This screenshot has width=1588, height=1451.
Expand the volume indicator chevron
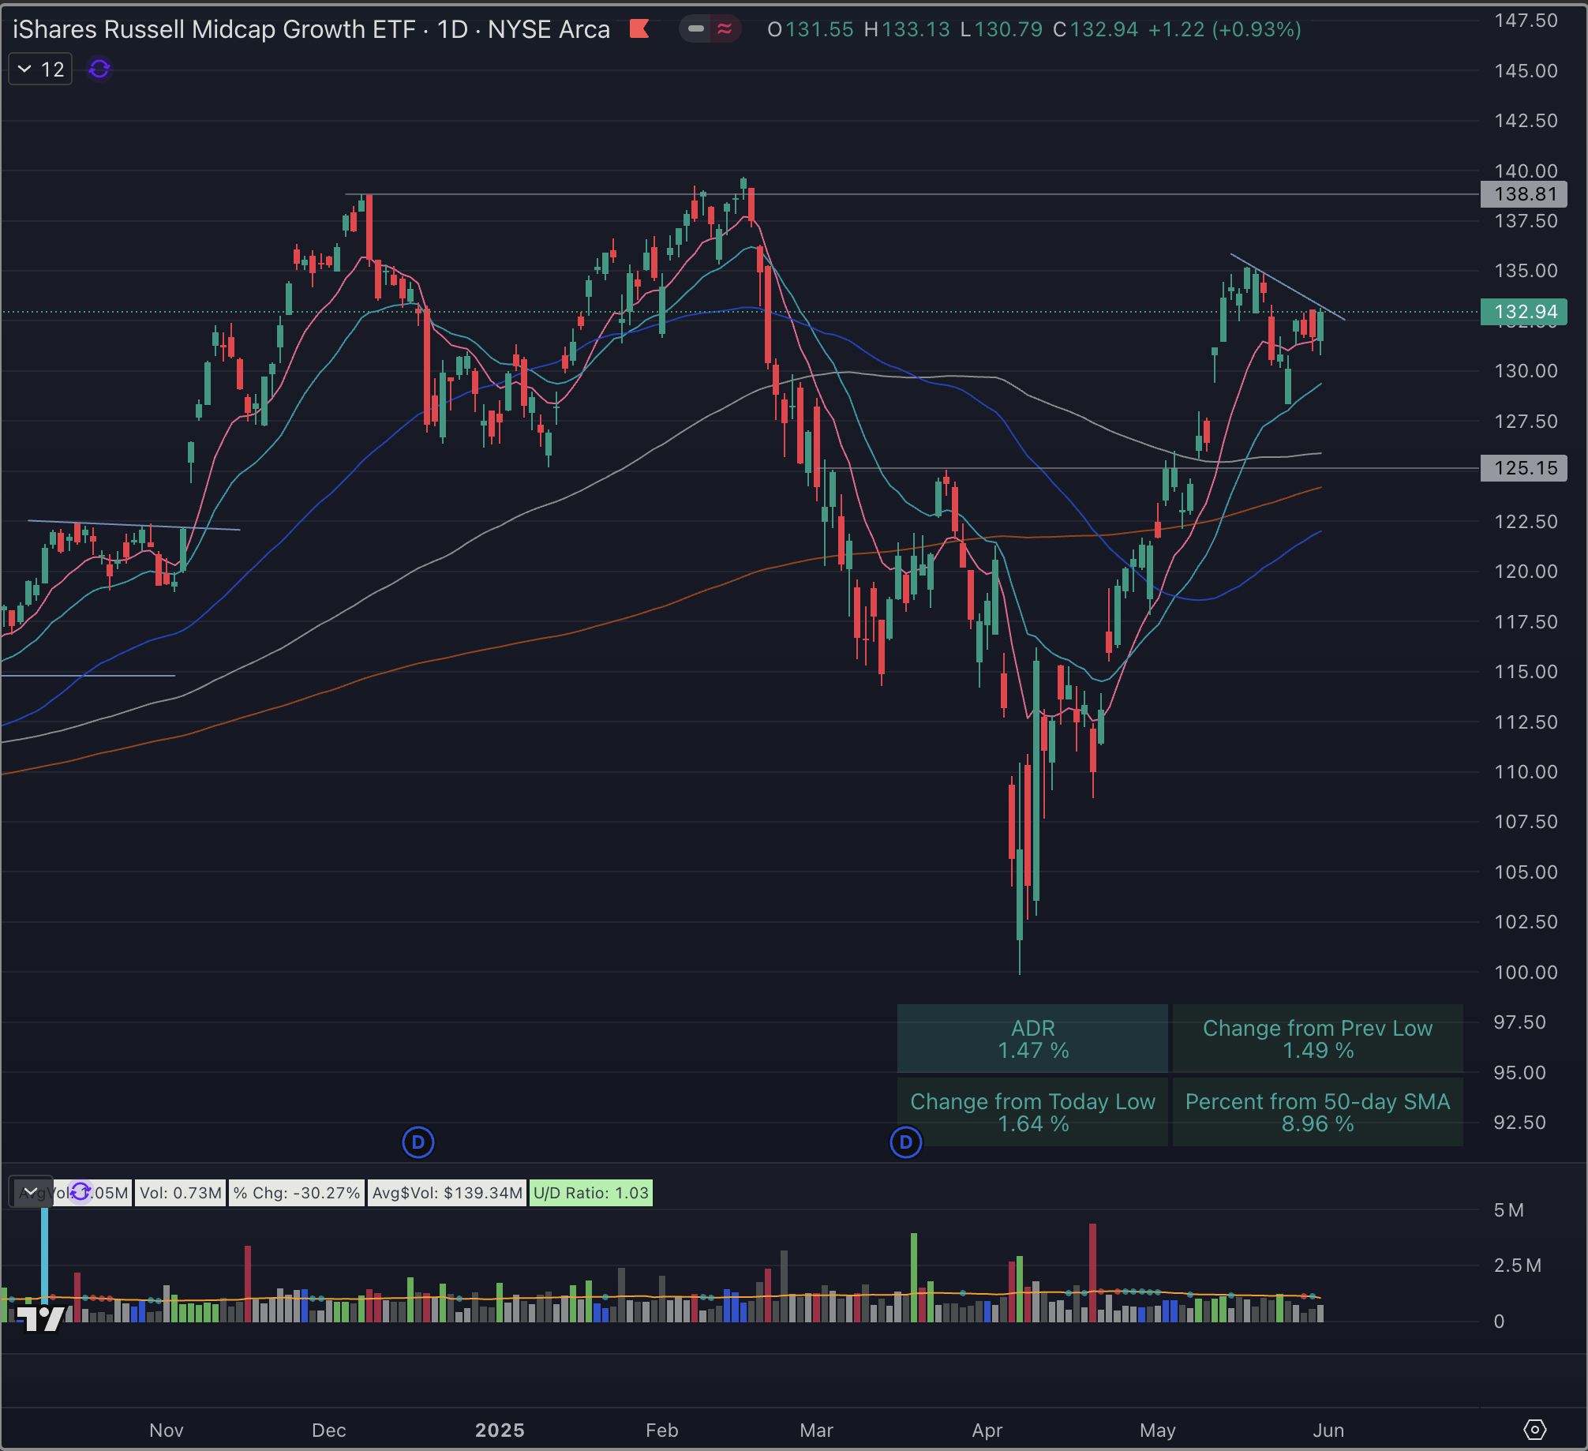coord(30,1191)
